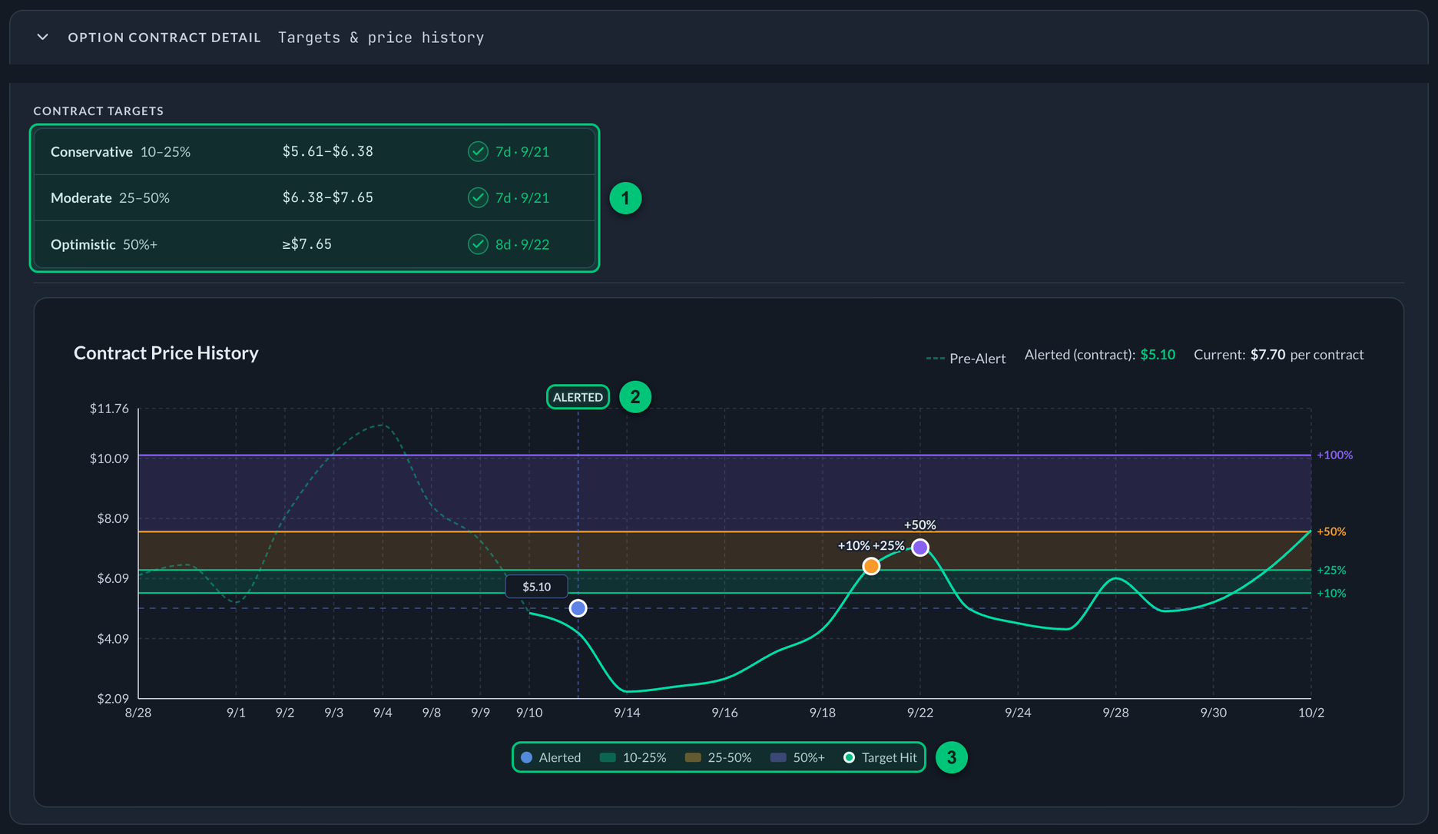Click the Pre-Alert dashed line legend
The height and width of the screenshot is (834, 1438).
[966, 359]
